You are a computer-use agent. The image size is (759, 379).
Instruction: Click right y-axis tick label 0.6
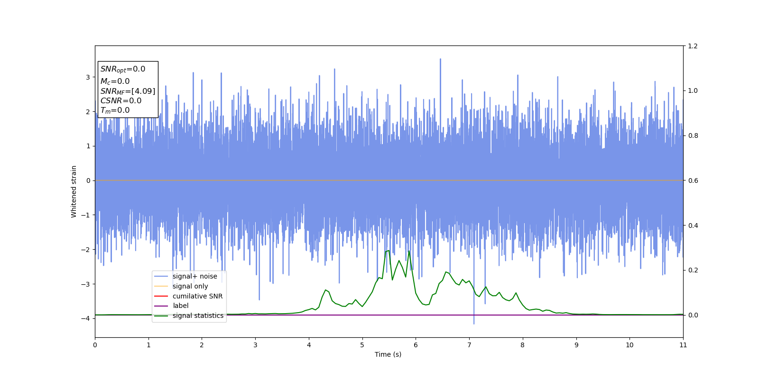pyautogui.click(x=693, y=180)
